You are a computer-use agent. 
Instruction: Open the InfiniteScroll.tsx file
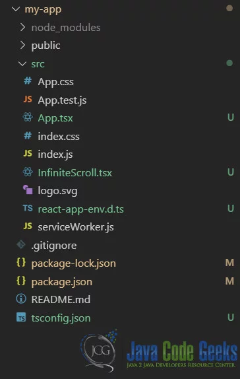coord(75,173)
